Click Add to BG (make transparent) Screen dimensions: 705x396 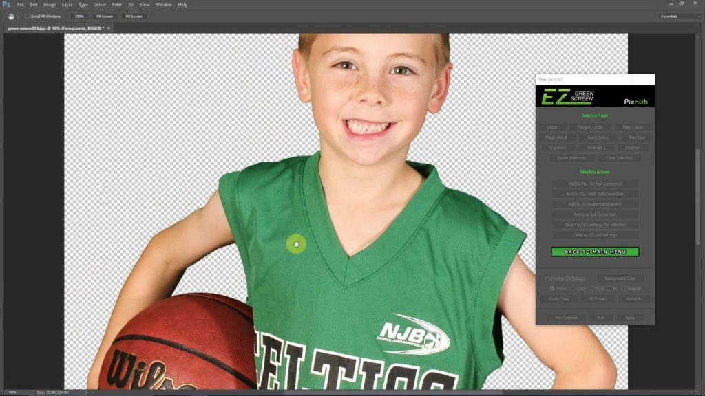[x=595, y=204]
